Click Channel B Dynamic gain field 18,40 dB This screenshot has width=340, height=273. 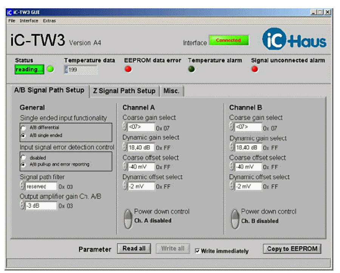tap(248, 147)
